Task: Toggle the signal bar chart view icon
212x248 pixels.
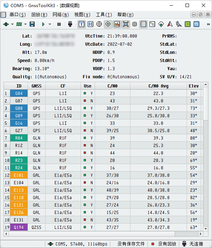Action: point(117,24)
